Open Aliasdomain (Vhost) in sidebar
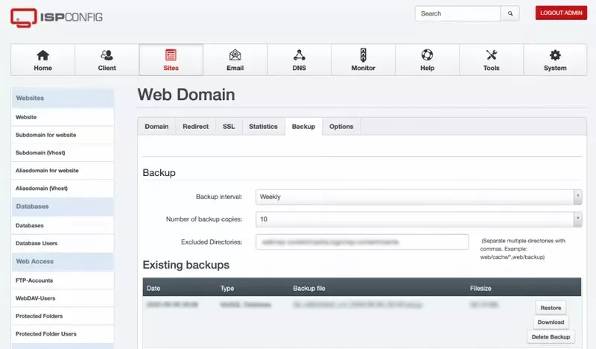This screenshot has height=349, width=596. coord(63,189)
